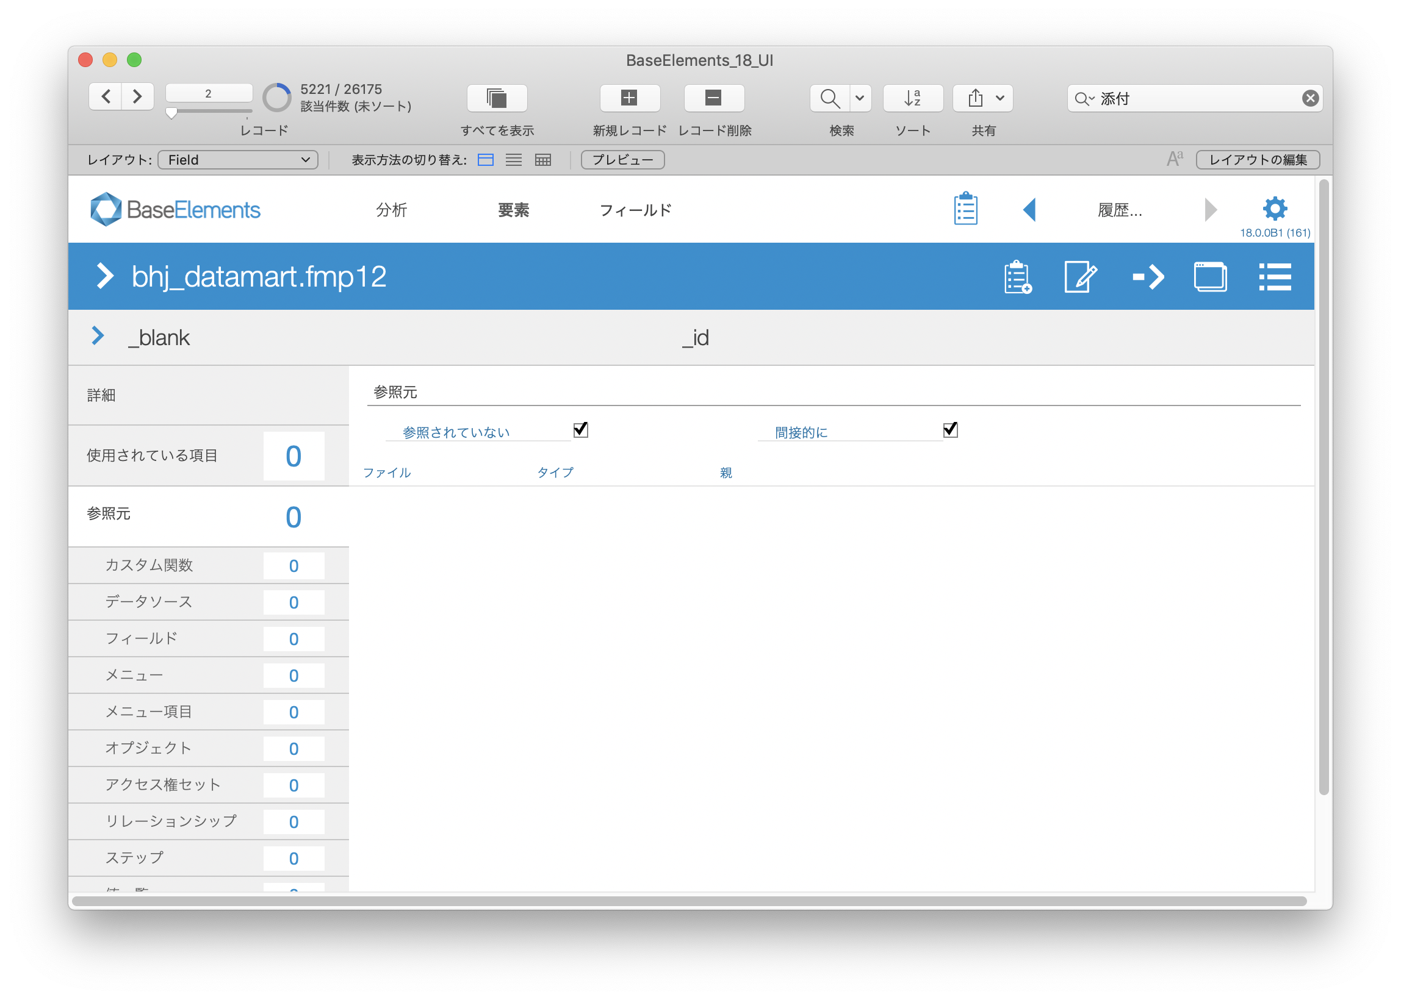
Task: Click the record navigation slider
Action: tap(209, 112)
